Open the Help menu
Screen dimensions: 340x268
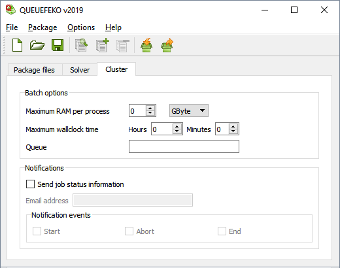(113, 27)
